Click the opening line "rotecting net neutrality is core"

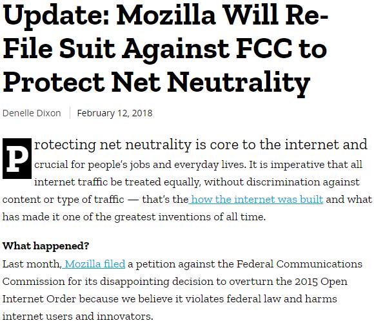[x=135, y=145]
